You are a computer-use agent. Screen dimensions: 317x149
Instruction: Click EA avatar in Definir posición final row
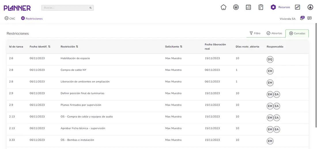pyautogui.click(x=277, y=95)
